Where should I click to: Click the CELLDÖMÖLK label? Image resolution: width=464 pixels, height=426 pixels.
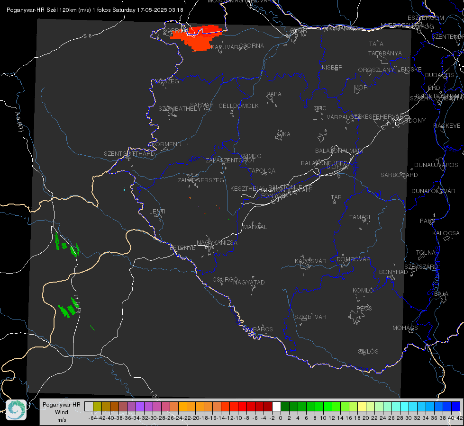coord(239,106)
